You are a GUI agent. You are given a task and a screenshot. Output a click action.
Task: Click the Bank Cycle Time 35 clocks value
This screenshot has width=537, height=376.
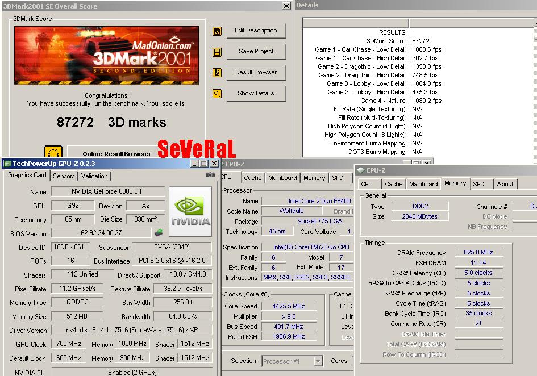[x=478, y=313]
